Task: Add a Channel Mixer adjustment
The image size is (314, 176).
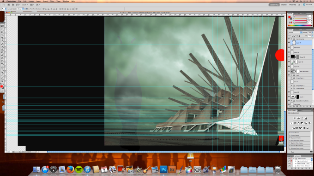Action: point(309,123)
